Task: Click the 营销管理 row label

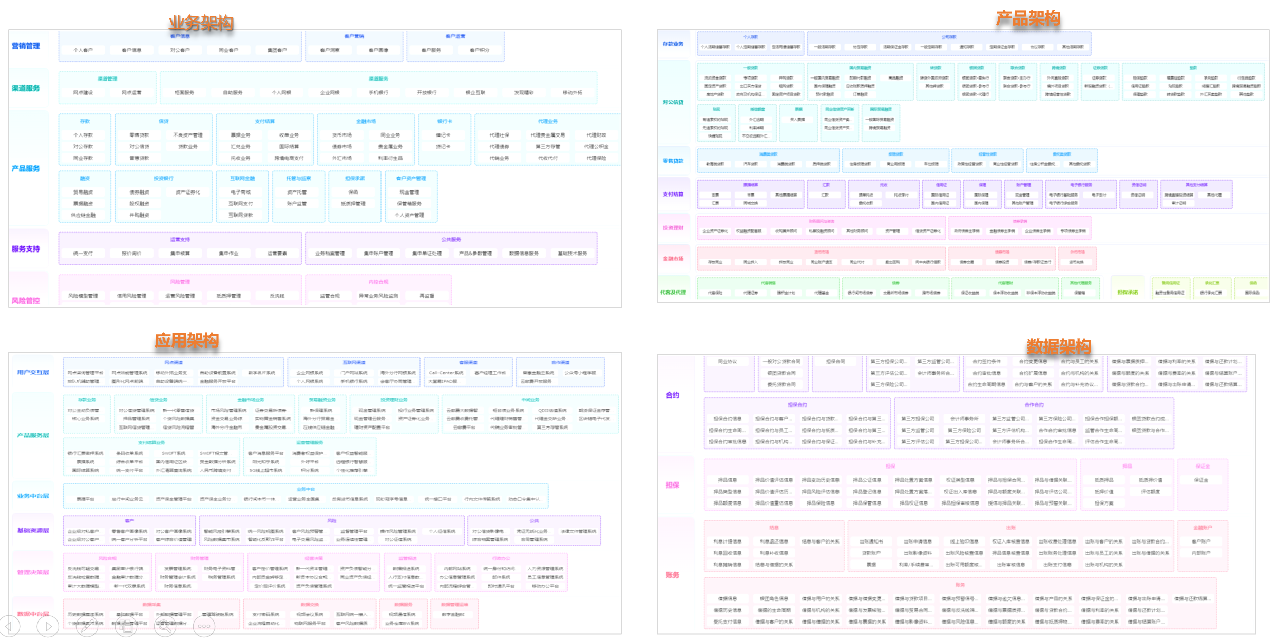Action: [26, 46]
